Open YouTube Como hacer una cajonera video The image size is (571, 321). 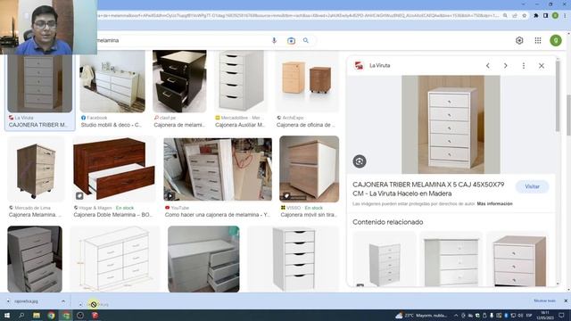[218, 169]
